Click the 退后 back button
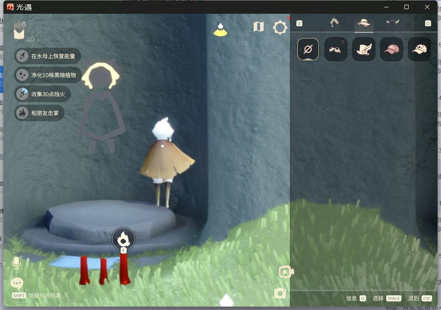441x310 pixels. tap(419, 298)
